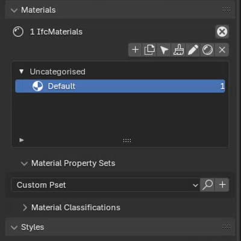Collapse Material Property Sets section
Viewport: 241px width, 241px height.
[24, 163]
